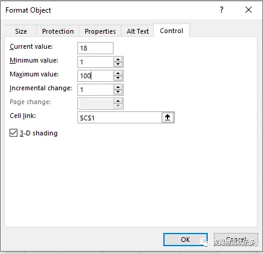Select the Control tab
This screenshot has height=254, width=263.
tap(171, 31)
